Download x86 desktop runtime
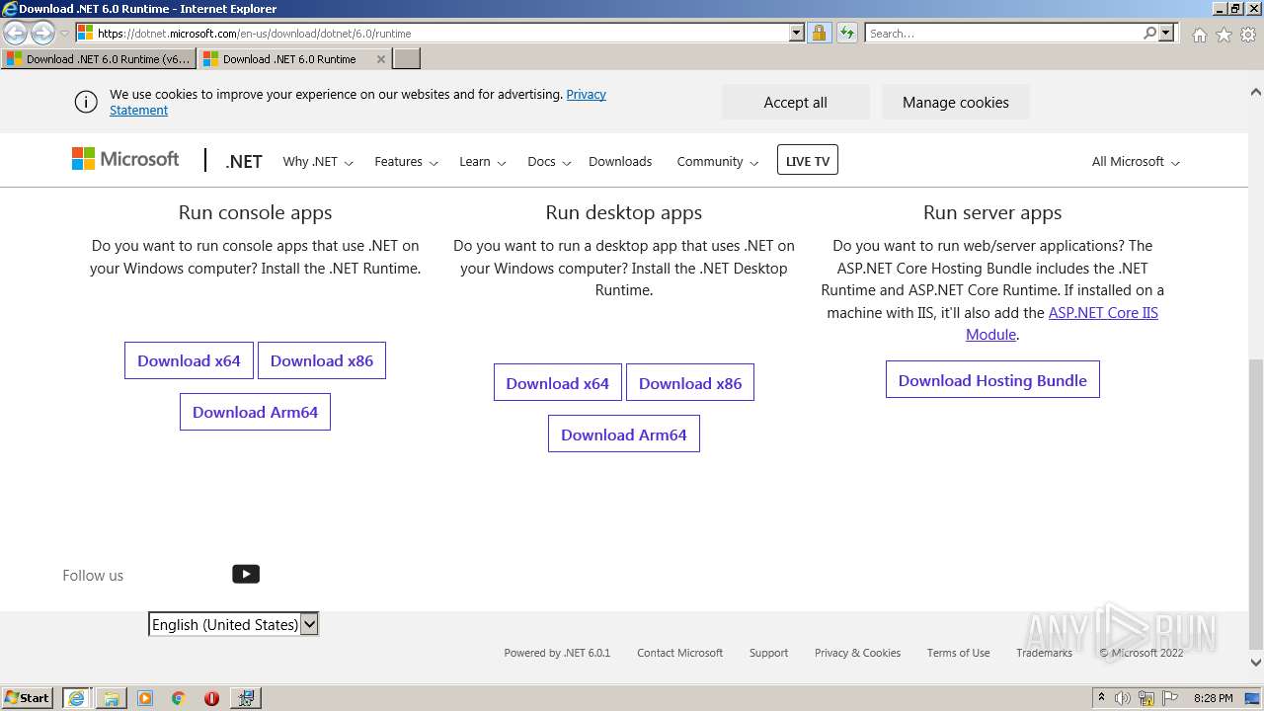 click(x=690, y=382)
